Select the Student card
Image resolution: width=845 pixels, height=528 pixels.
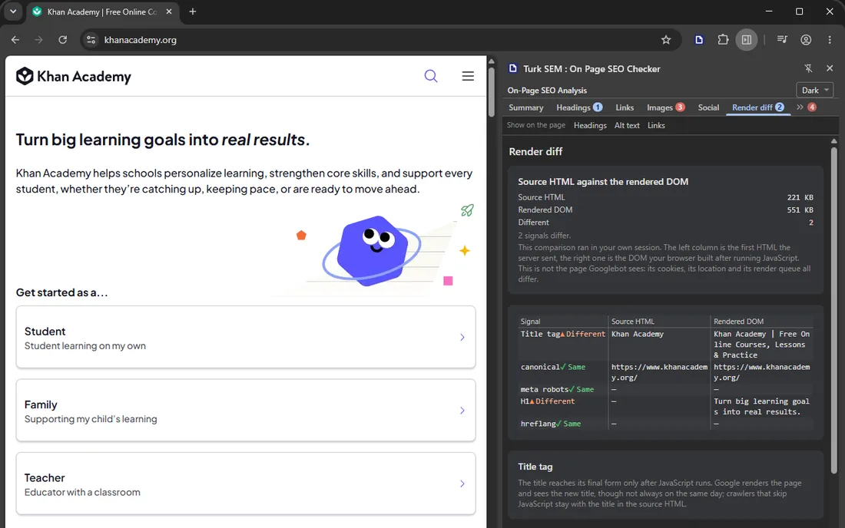(246, 337)
